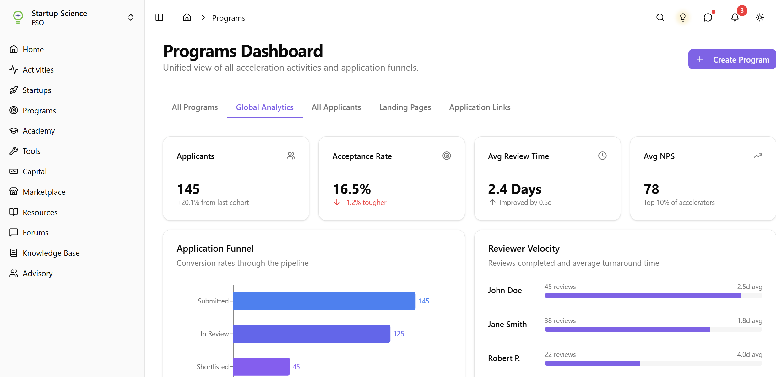This screenshot has height=377, width=776.
Task: Click the John Doe reviewer name
Action: pyautogui.click(x=505, y=290)
